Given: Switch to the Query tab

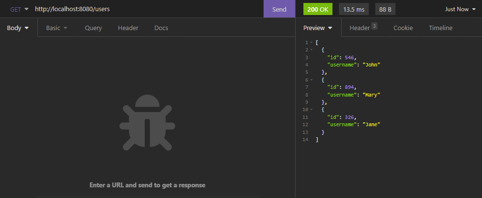Looking at the screenshot, I should 93,28.
